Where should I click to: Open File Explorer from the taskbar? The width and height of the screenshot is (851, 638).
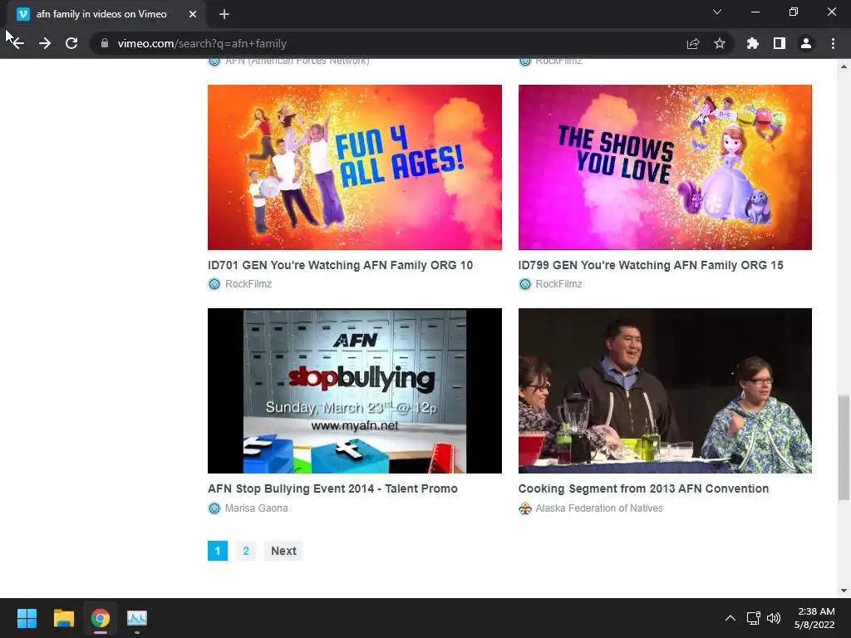coord(63,618)
